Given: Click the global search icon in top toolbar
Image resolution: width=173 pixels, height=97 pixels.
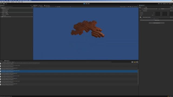Looking at the screenshot, I should click(161, 4).
